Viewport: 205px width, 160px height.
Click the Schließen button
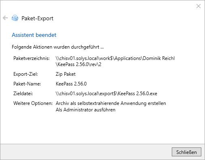tap(186, 152)
